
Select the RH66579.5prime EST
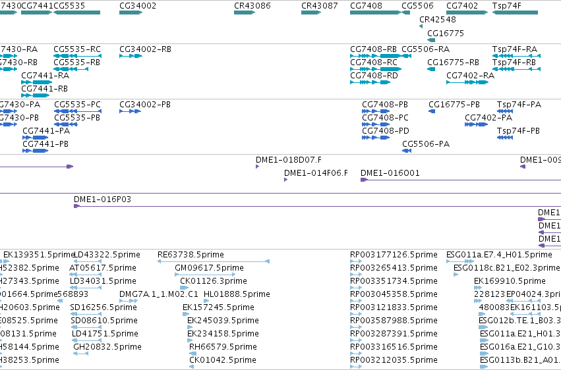(x=193, y=354)
